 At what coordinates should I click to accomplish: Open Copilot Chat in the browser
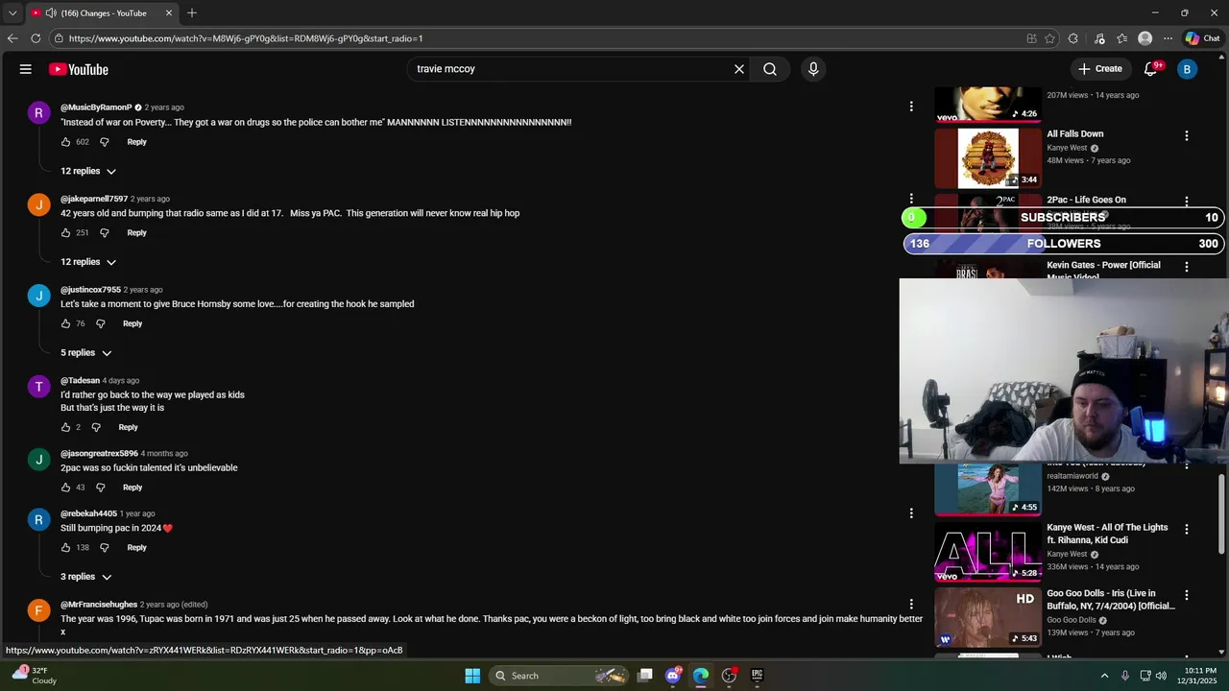pyautogui.click(x=1202, y=38)
